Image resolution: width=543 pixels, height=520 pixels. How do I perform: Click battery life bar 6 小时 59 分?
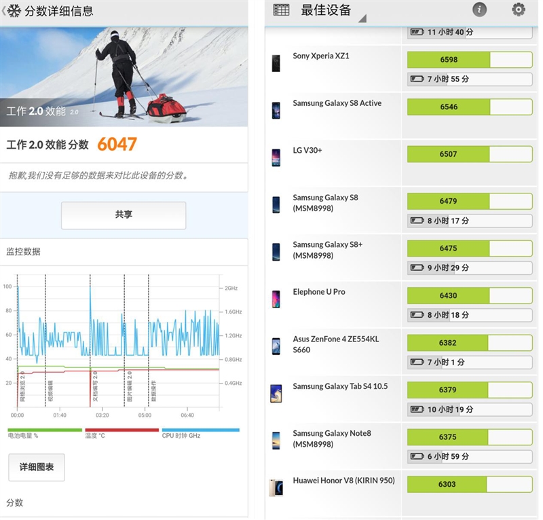470,456
